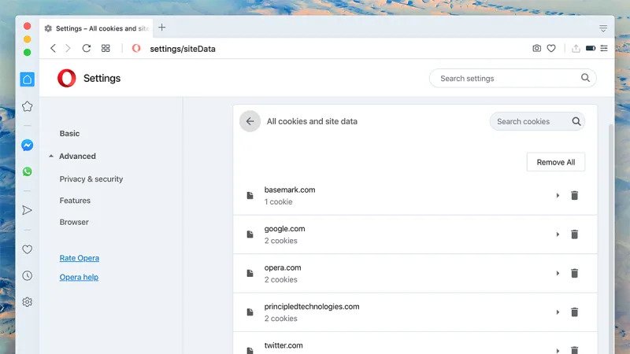Open sidebar Settings gear icon

pos(28,302)
